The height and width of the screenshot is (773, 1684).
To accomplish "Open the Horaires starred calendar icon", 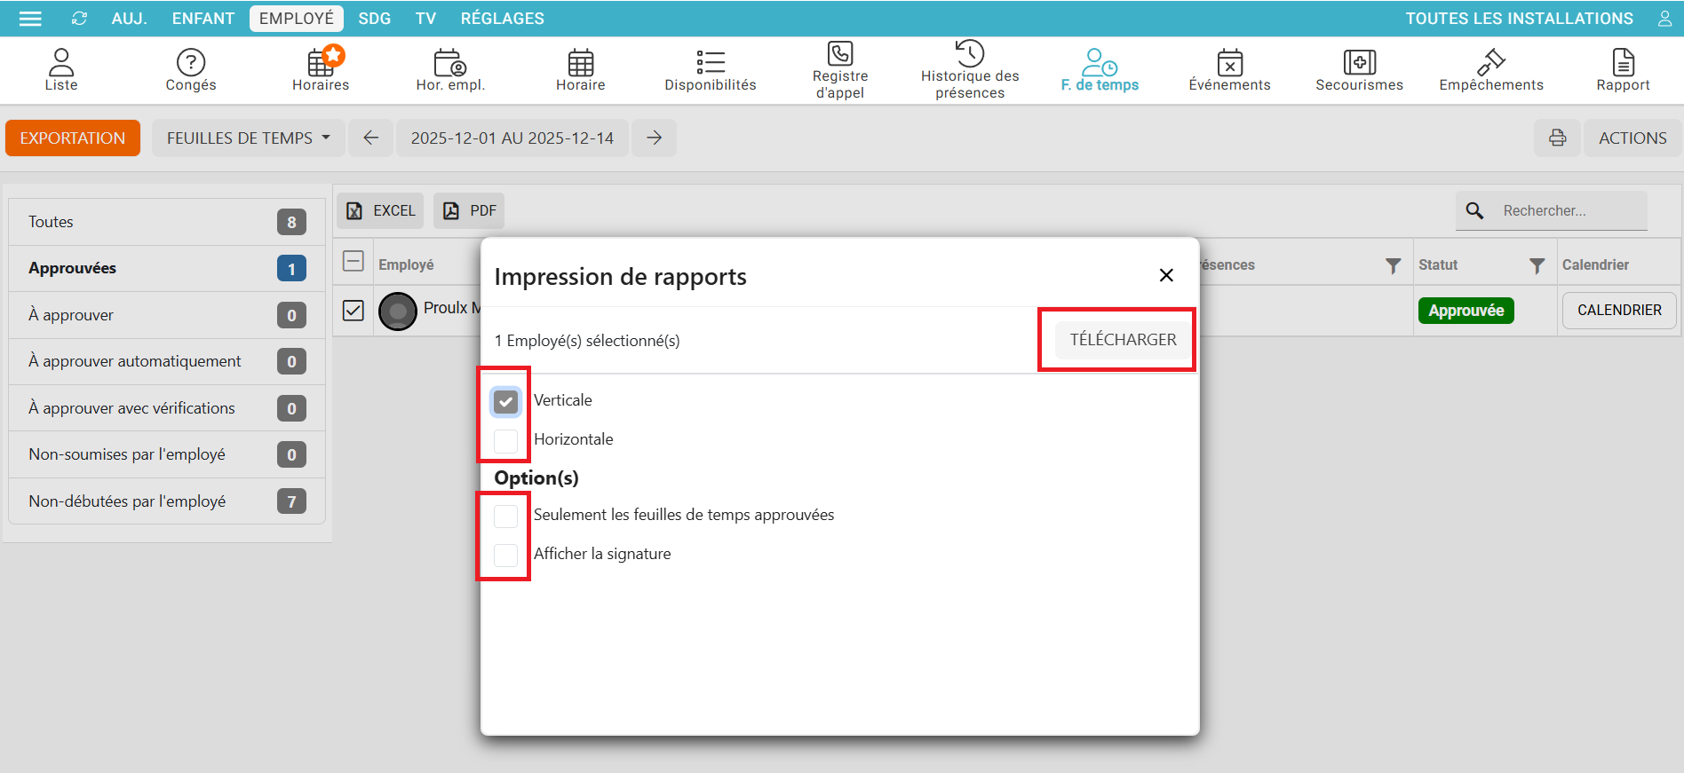I will click(x=321, y=63).
